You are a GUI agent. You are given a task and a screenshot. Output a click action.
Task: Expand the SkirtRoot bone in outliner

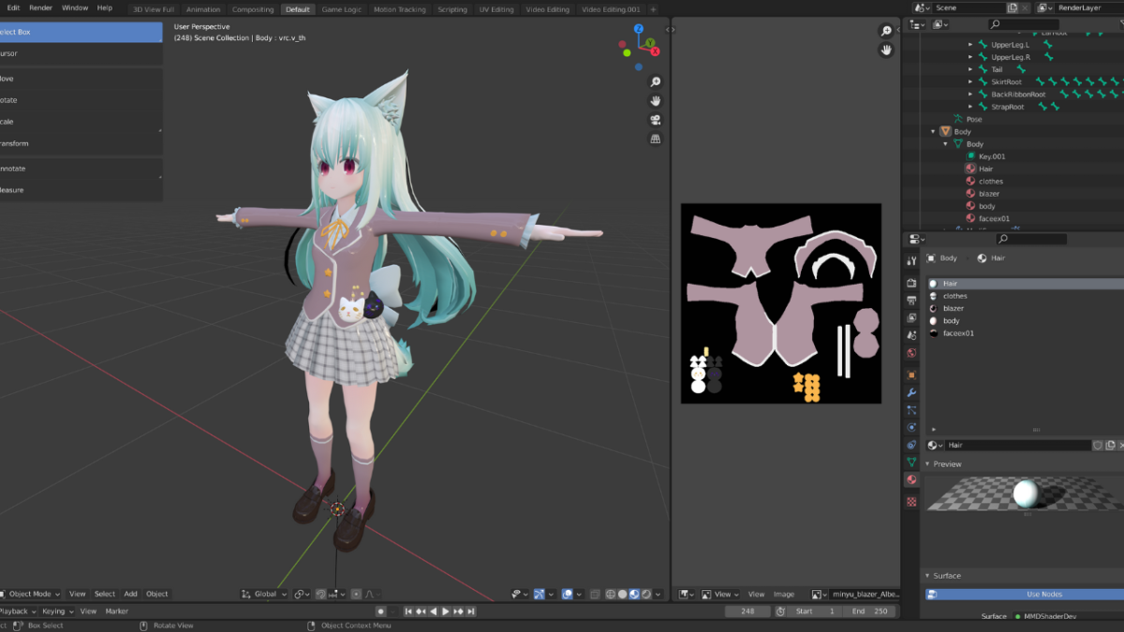970,81
